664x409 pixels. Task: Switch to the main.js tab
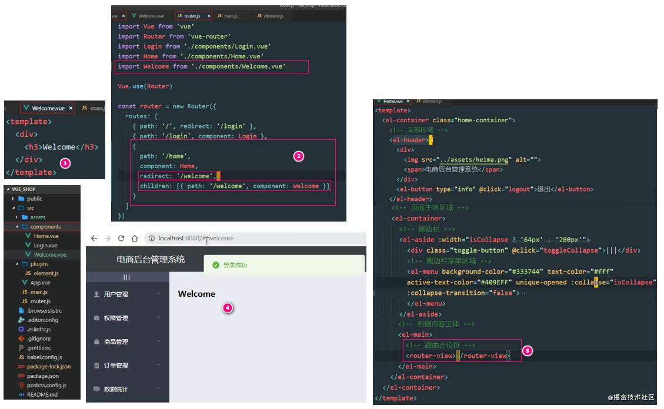[228, 16]
